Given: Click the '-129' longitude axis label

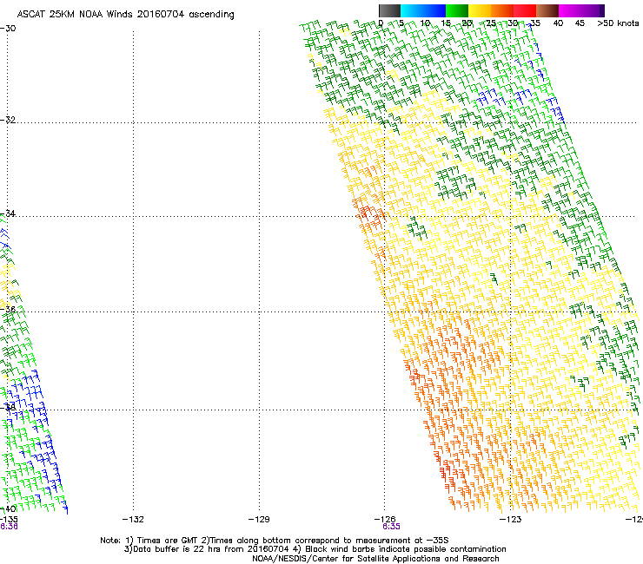Looking at the screenshot, I should tap(259, 520).
